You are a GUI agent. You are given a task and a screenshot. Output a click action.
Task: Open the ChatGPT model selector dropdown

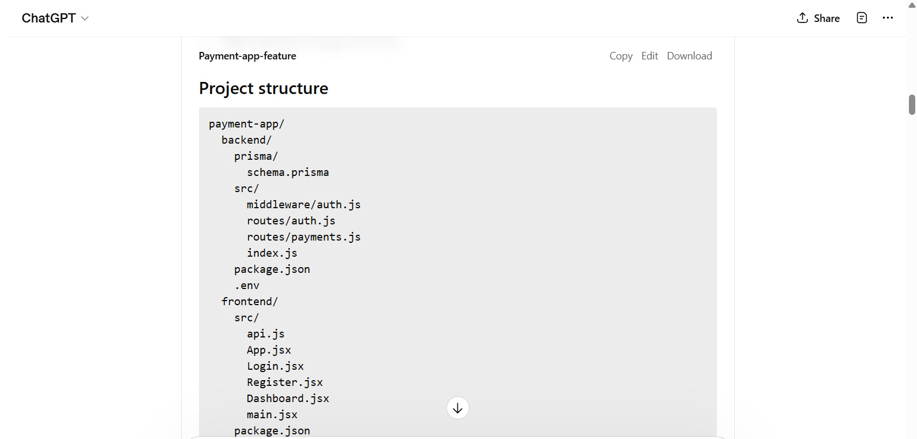pos(55,18)
